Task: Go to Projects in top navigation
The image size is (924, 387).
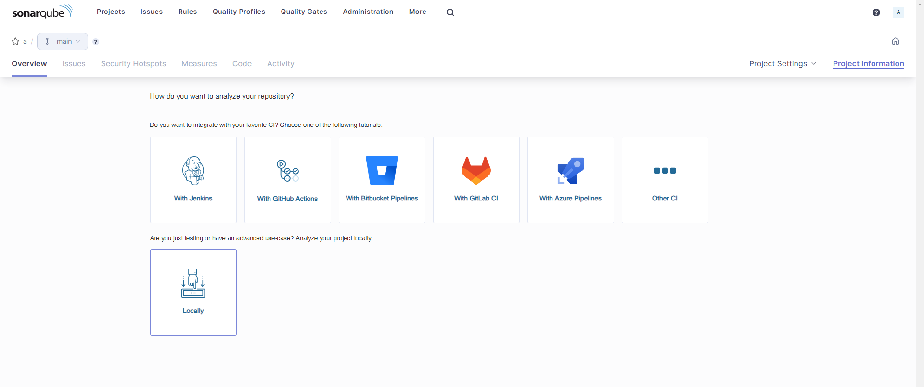Action: pos(111,12)
